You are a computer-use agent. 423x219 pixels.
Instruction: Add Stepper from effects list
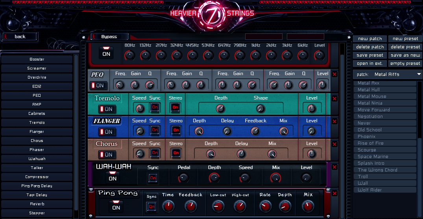click(37, 213)
